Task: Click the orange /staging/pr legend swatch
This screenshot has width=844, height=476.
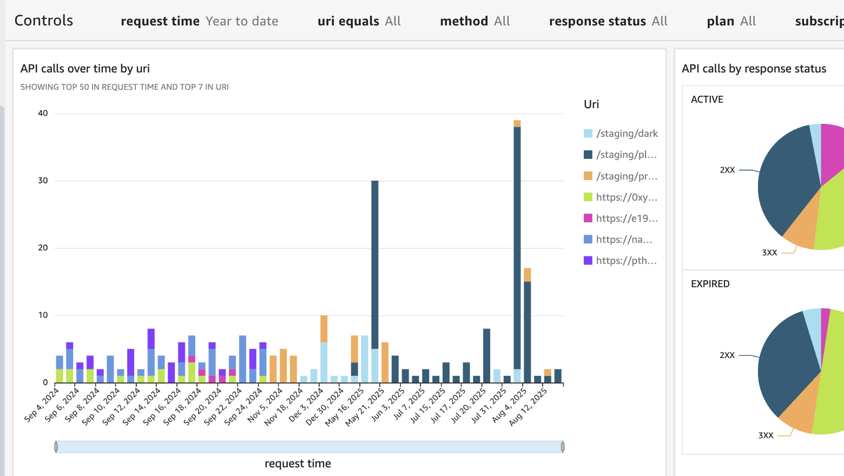Action: pos(588,176)
